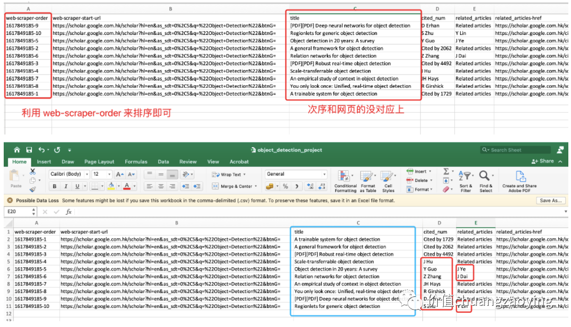Click the Undo arrow icon
The image size is (571, 327).
tap(41, 150)
